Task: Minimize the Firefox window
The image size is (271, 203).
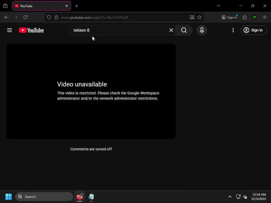Action: coord(240,6)
